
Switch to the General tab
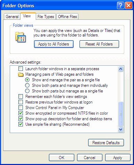(12, 17)
